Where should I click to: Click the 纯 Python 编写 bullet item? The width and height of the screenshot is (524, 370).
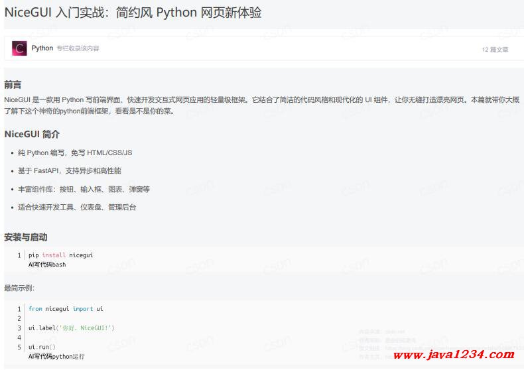[x=75, y=153]
